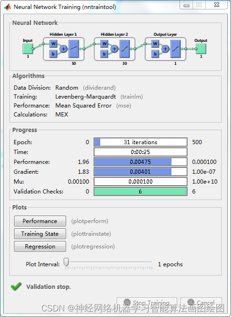Click the Plot Interval slider handle
The width and height of the screenshot is (231, 317).
(66, 262)
